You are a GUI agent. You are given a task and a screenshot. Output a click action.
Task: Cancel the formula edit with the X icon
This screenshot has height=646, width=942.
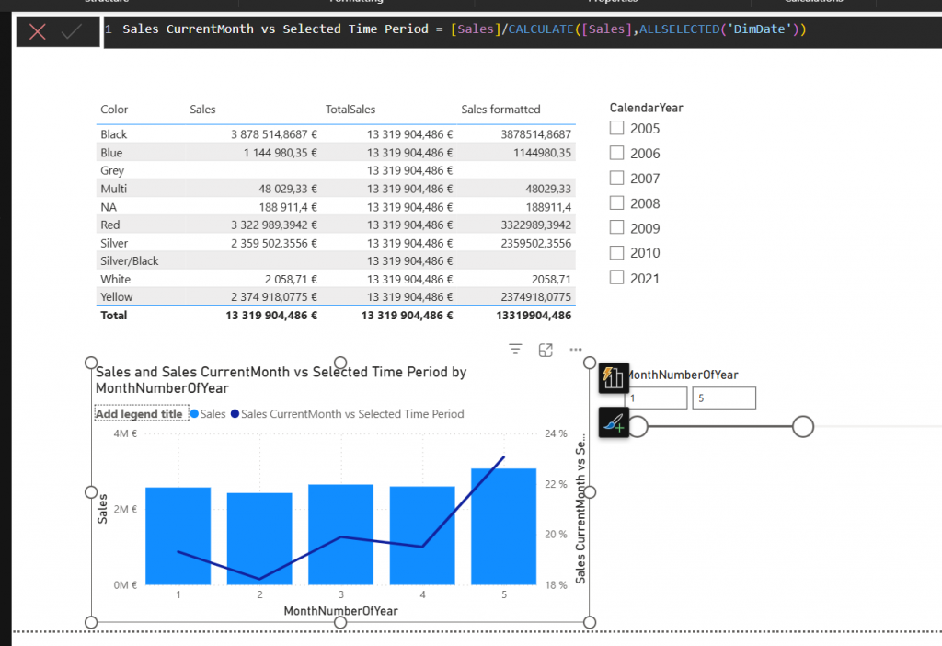coord(38,31)
